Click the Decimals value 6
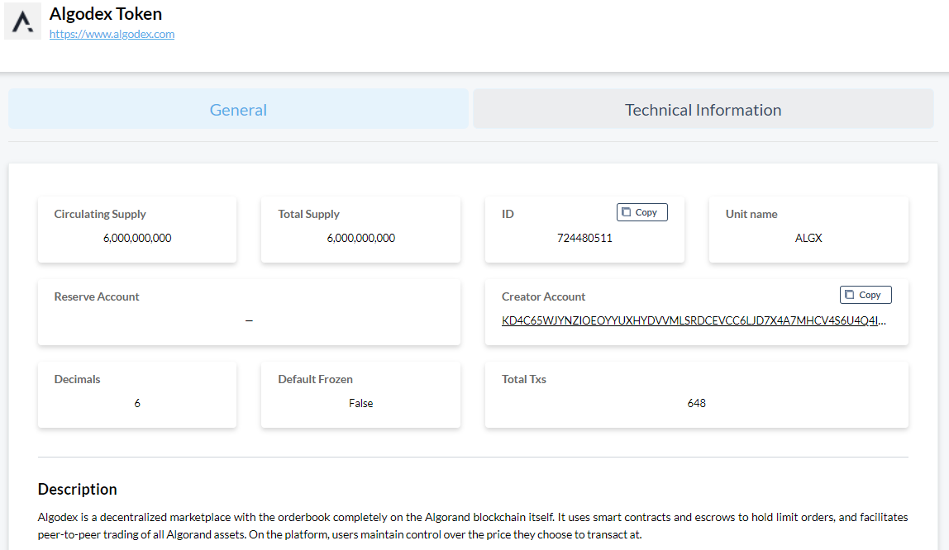The height and width of the screenshot is (550, 949). point(137,403)
